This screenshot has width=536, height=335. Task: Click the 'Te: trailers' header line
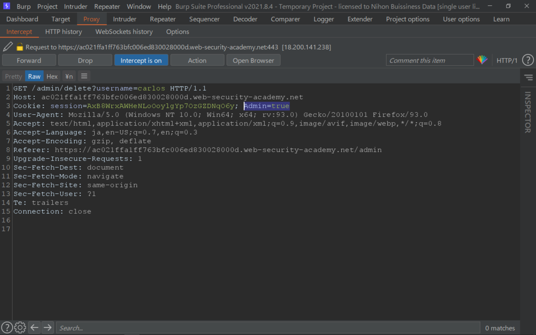[x=41, y=202]
